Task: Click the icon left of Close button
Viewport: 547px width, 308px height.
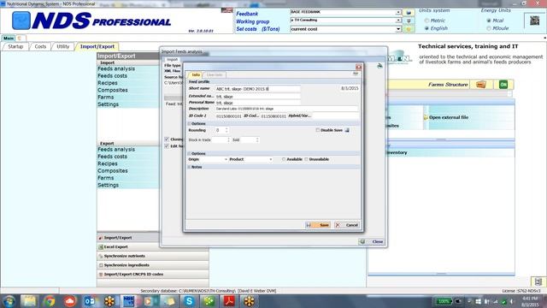Action: [x=362, y=241]
